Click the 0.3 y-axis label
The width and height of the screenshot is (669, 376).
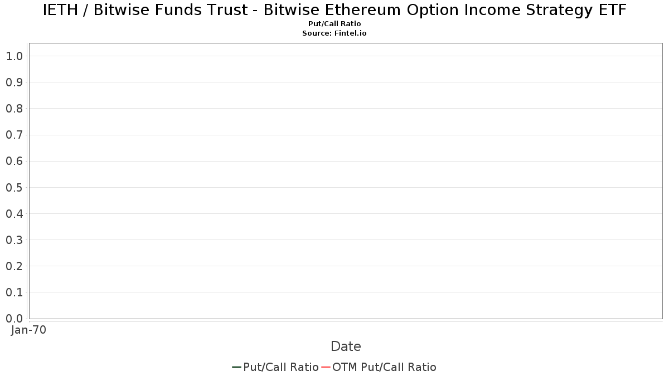tap(14, 240)
